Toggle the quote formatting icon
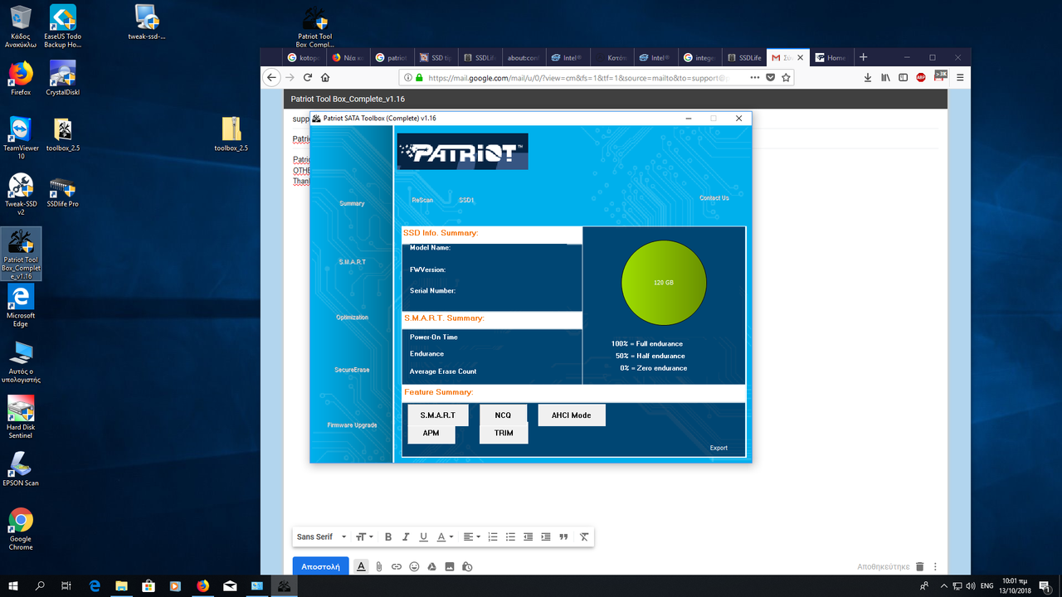1062x597 pixels. coord(563,537)
